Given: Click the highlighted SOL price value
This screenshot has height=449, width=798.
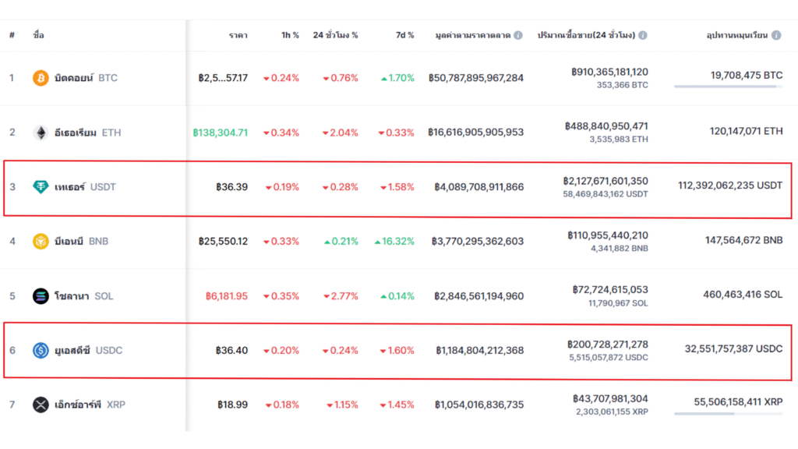Looking at the screenshot, I should [x=228, y=296].
